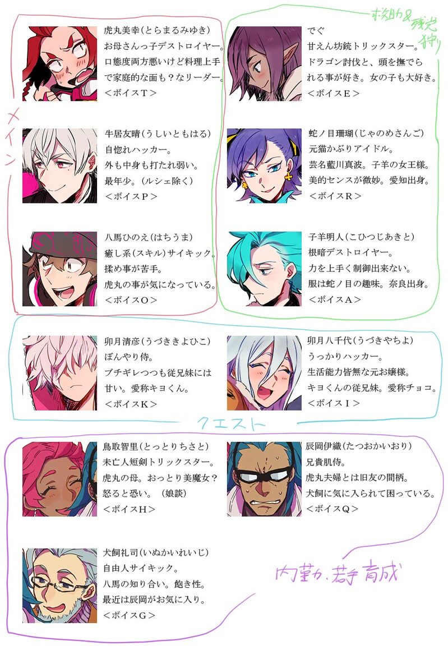
Task: Click the green handwritten note at top right
Action: point(405,27)
